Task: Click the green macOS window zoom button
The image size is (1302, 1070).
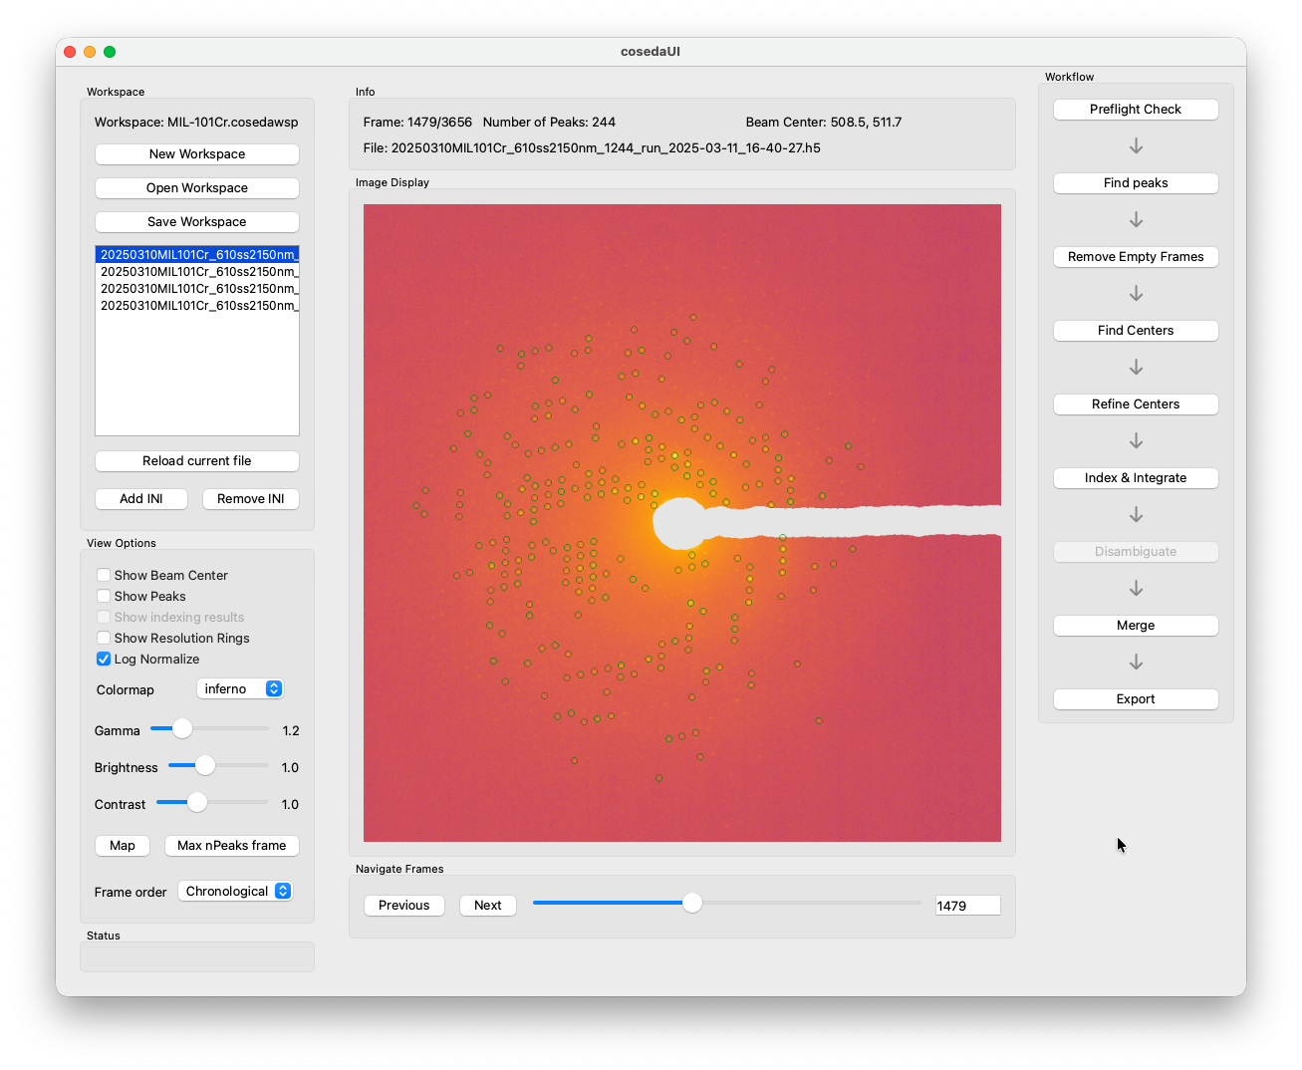Action: point(110,52)
